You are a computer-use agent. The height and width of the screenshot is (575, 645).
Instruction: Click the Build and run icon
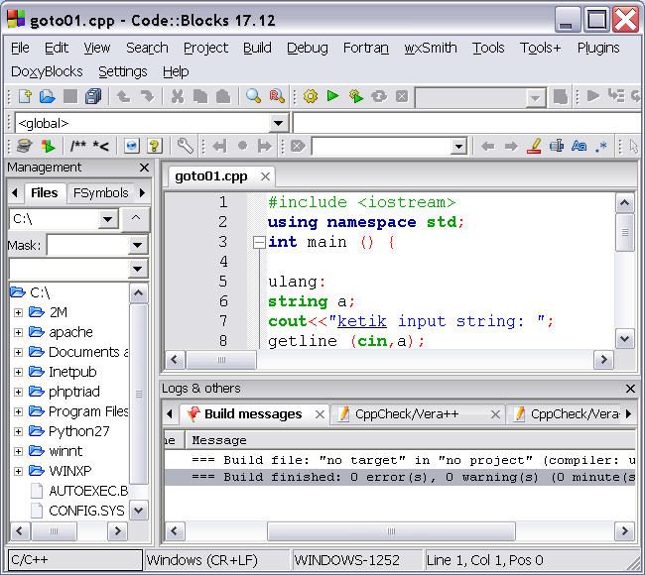(x=356, y=96)
